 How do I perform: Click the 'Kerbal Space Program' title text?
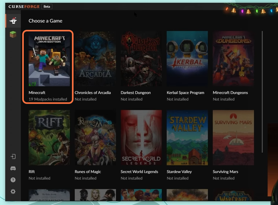pos(185,93)
